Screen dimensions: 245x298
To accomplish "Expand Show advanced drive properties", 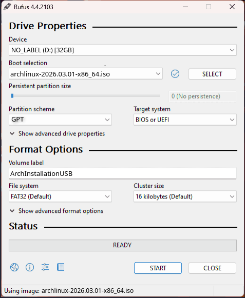I will pyautogui.click(x=57, y=133).
